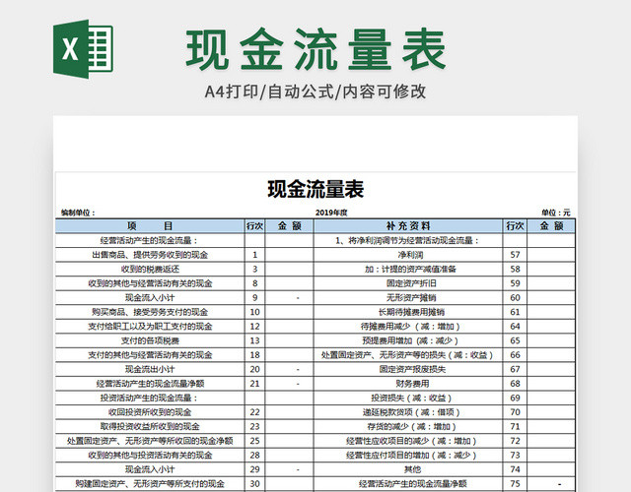Click cell 经营活动产生的现金流量：
The height and width of the screenshot is (492, 631).
[x=150, y=240]
